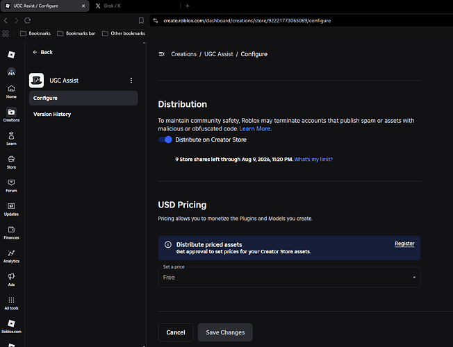Image resolution: width=453 pixels, height=347 pixels.
Task: Open the Set a price dropdown
Action: coord(289,278)
